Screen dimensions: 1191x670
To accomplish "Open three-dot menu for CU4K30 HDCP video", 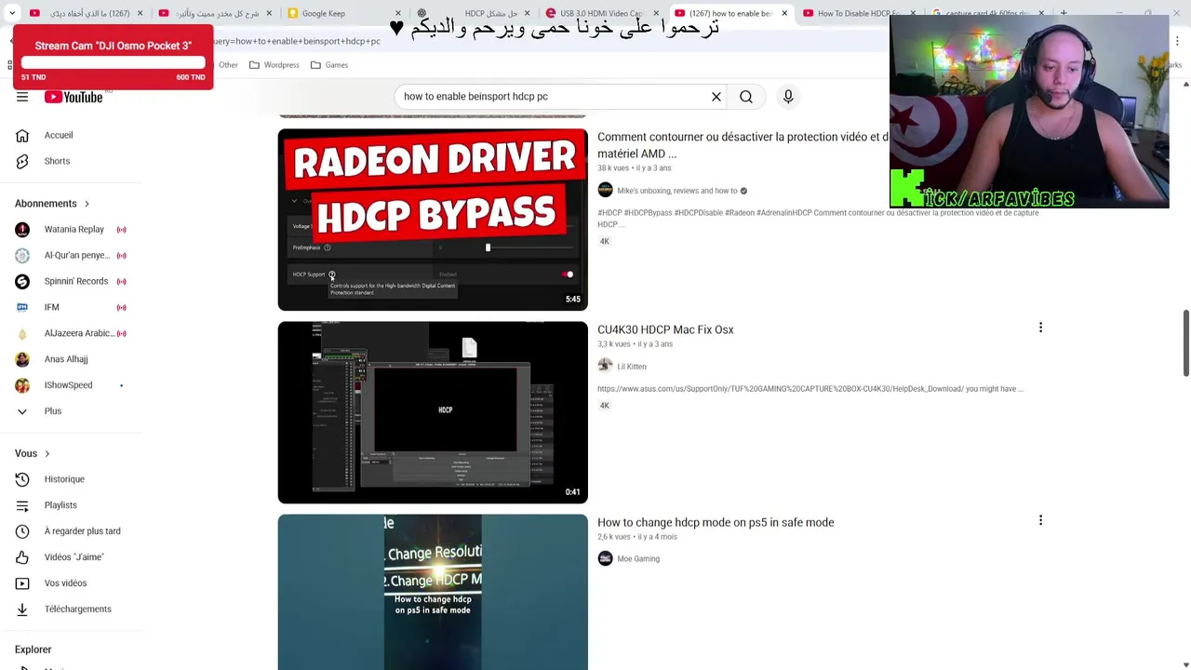I will pyautogui.click(x=1040, y=328).
